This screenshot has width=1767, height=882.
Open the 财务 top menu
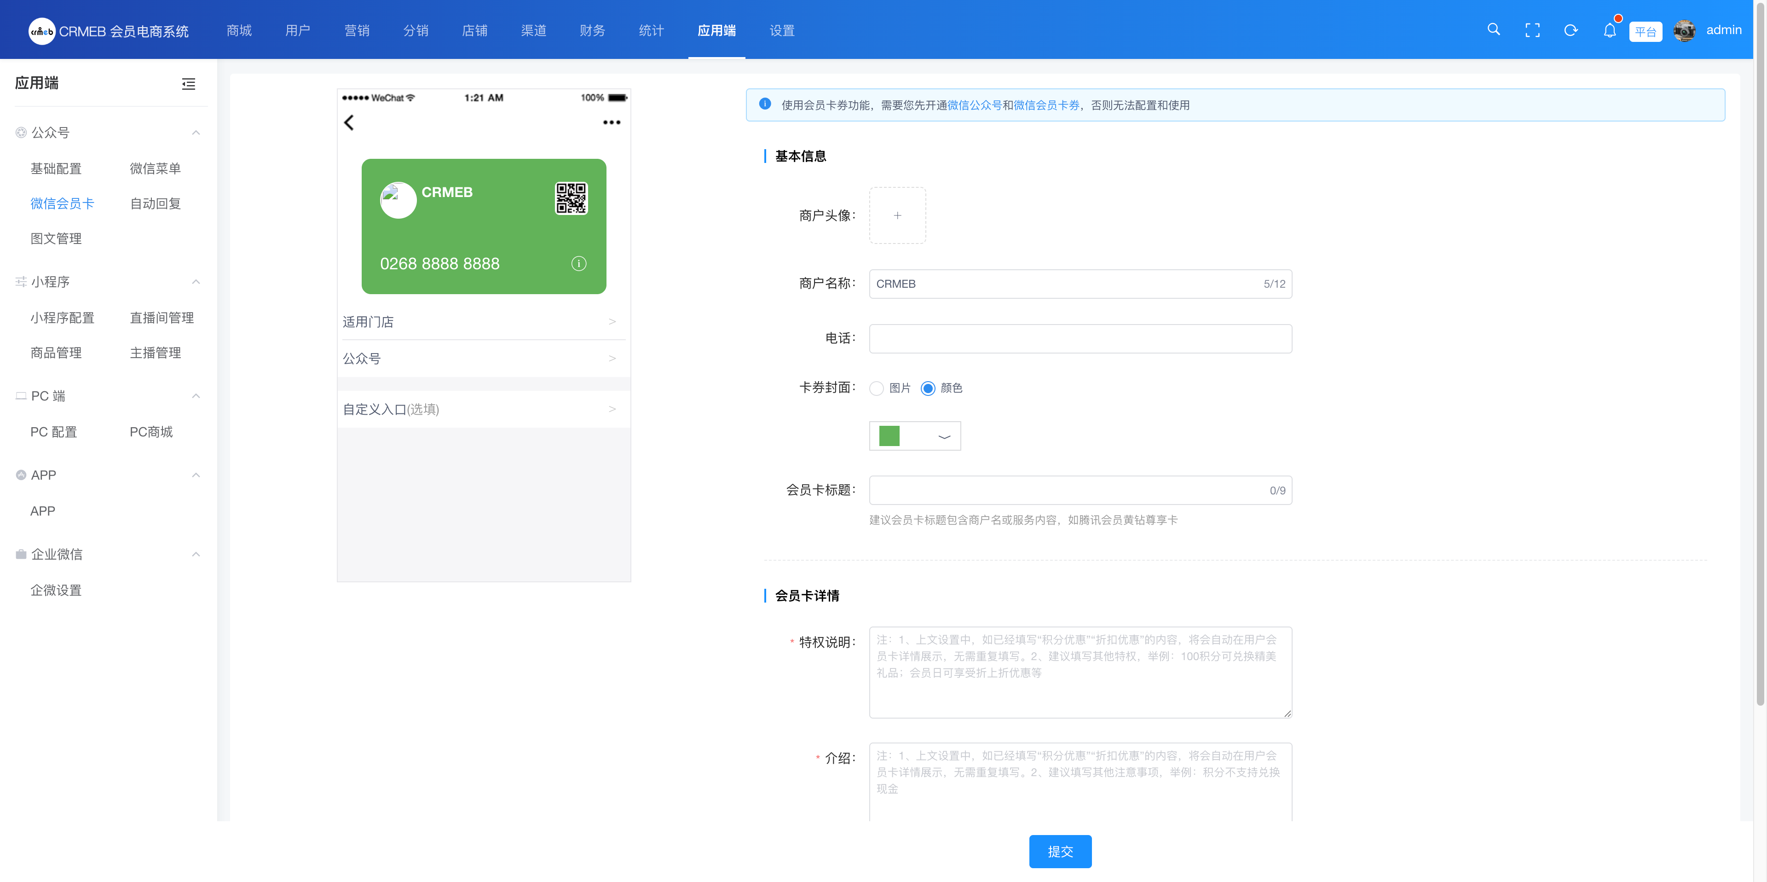pos(592,30)
